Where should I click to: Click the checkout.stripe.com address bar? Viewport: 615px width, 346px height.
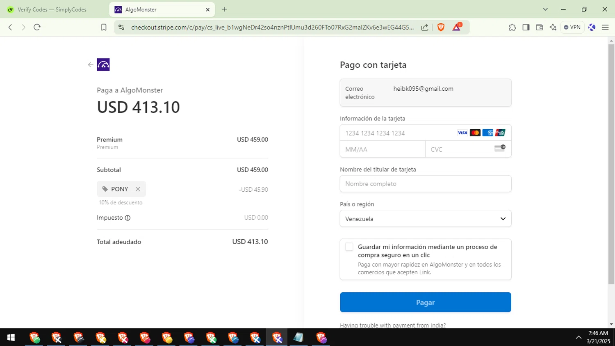pos(272,27)
